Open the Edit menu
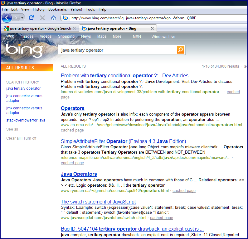Image resolution: width=248 pixels, height=239 pixels. (x=14, y=9)
